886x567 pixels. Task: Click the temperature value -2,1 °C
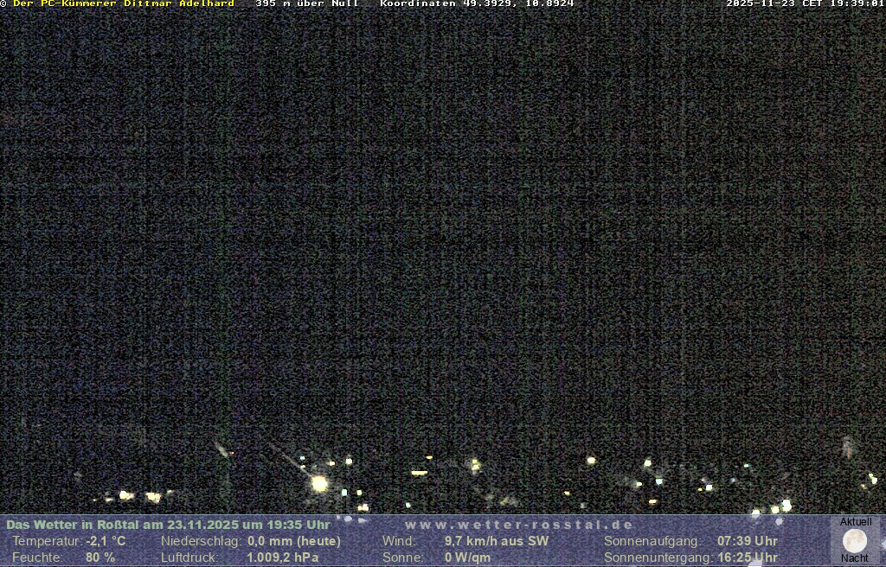tap(106, 541)
